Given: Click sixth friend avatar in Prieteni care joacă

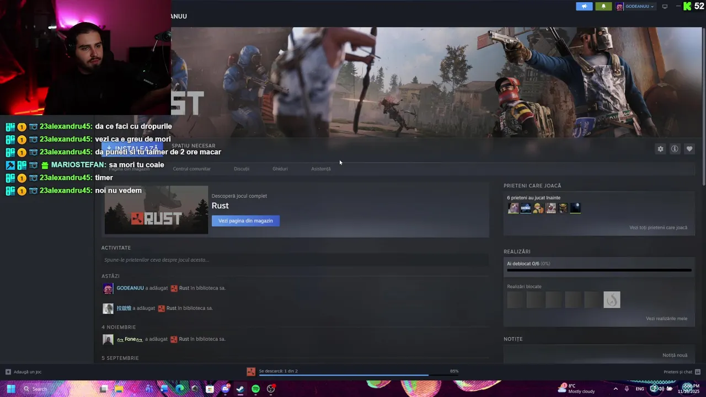Looking at the screenshot, I should [575, 208].
